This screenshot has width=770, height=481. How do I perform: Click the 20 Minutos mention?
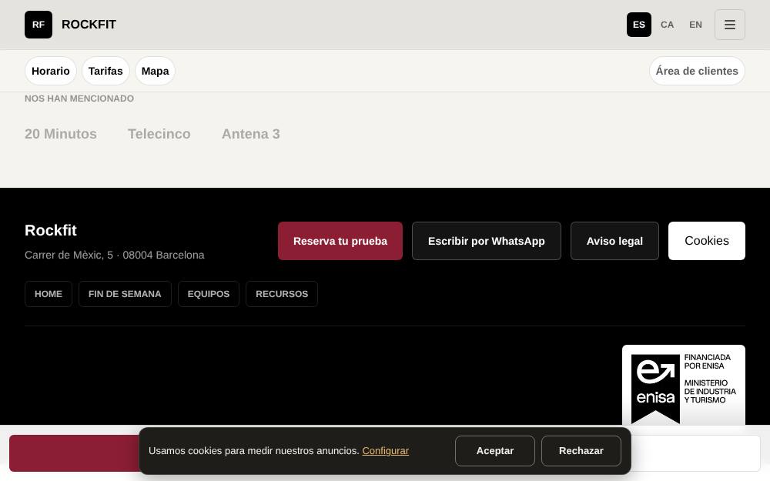point(60,134)
